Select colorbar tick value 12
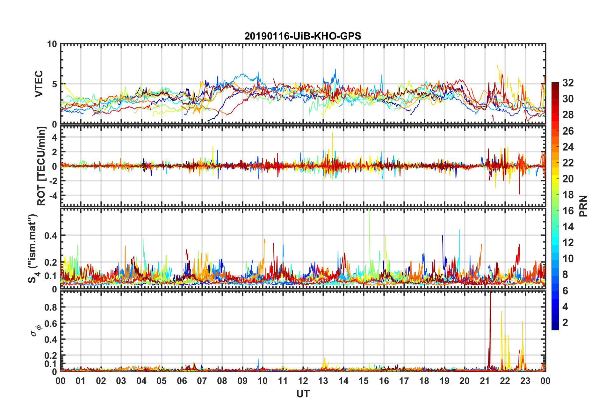This screenshot has width=606, height=412. 568,243
